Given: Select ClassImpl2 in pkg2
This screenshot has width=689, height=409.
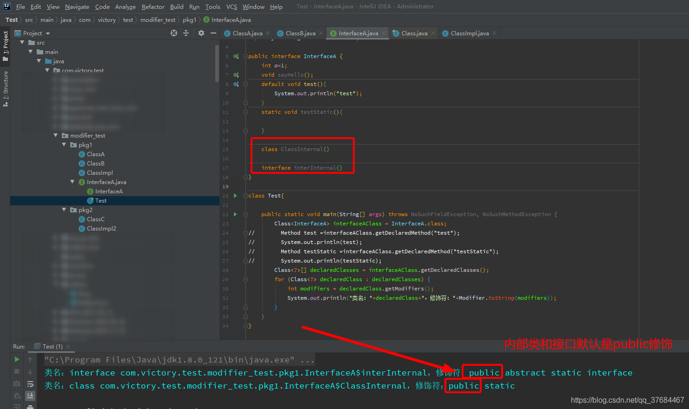Looking at the screenshot, I should click(x=97, y=229).
